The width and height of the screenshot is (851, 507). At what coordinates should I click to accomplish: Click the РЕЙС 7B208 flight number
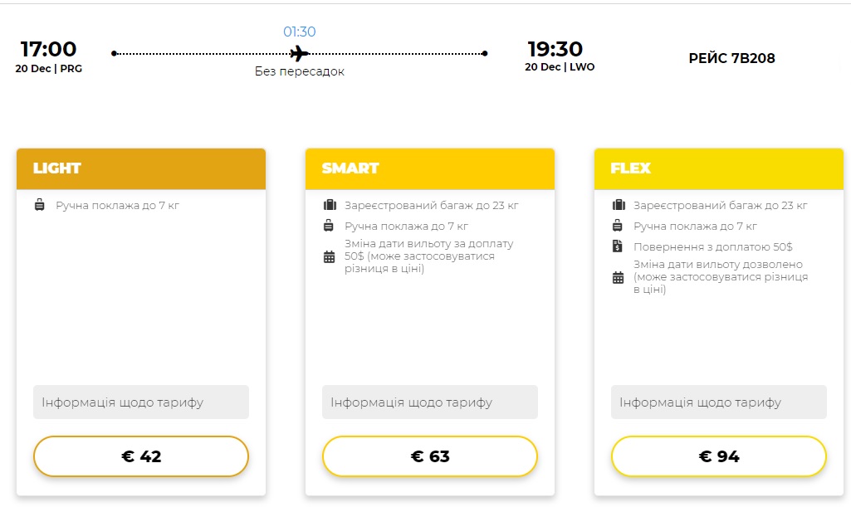coord(731,58)
